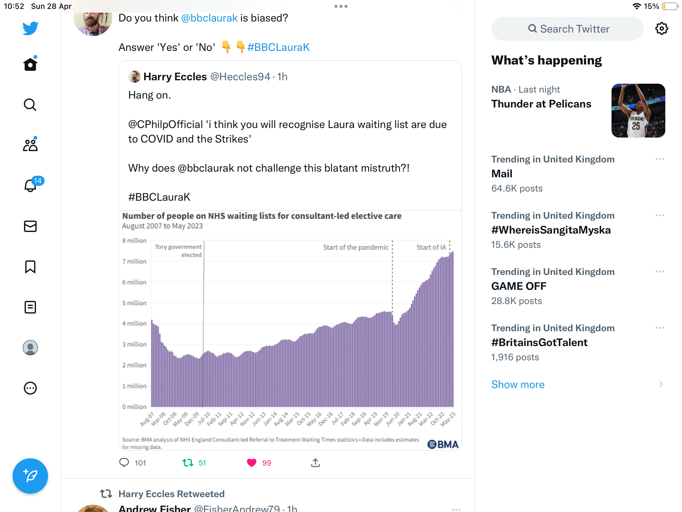Open Harry Eccles small avatar in quote
The width and height of the screenshot is (682, 512).
tap(135, 76)
